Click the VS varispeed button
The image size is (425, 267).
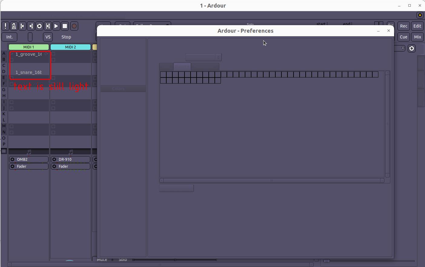tap(48, 37)
